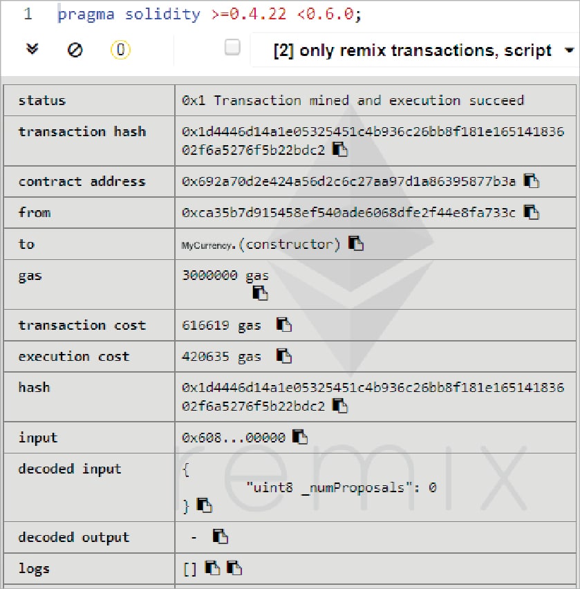580x589 pixels.
Task: Copy the contract address value
Action: tap(531, 181)
